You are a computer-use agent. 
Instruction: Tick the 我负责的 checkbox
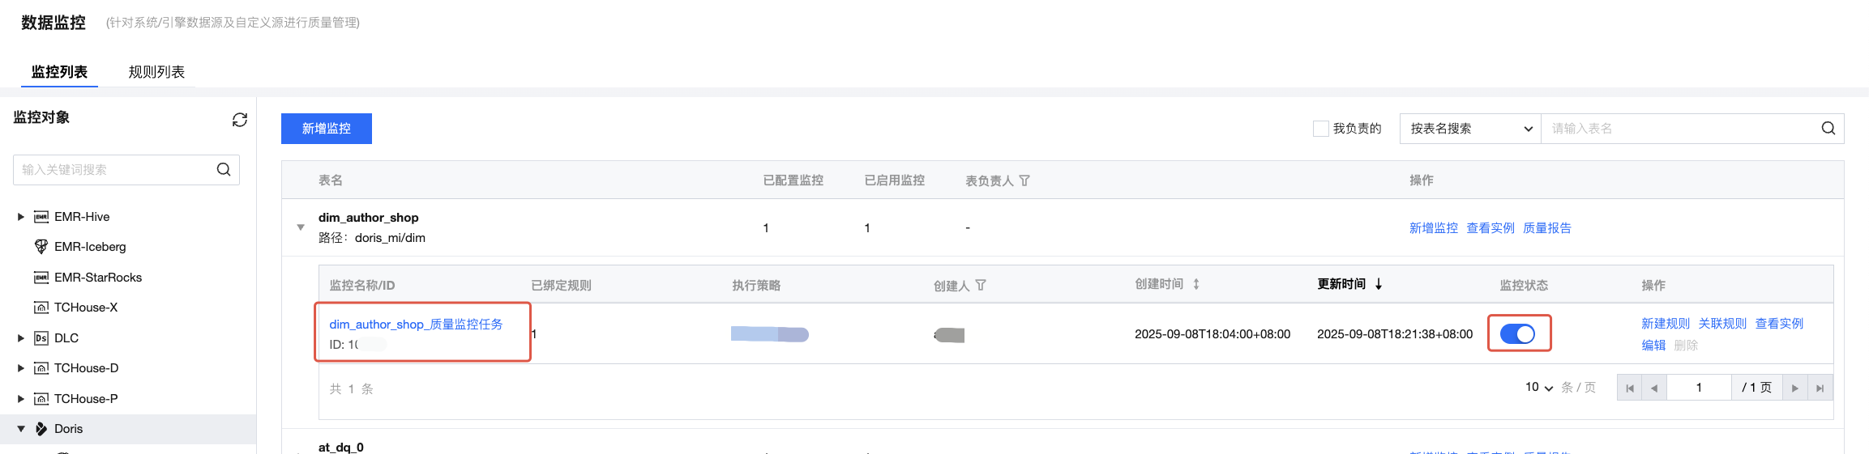[1320, 129]
